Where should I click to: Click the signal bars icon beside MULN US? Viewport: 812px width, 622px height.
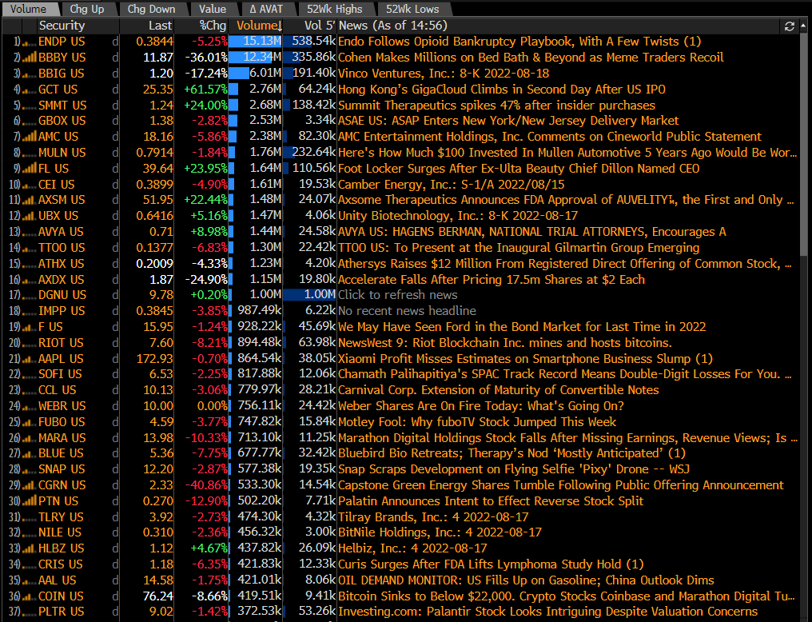(x=29, y=153)
